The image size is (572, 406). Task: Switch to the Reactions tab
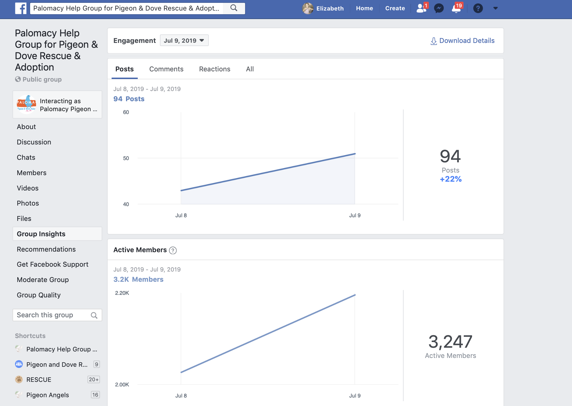pyautogui.click(x=215, y=69)
